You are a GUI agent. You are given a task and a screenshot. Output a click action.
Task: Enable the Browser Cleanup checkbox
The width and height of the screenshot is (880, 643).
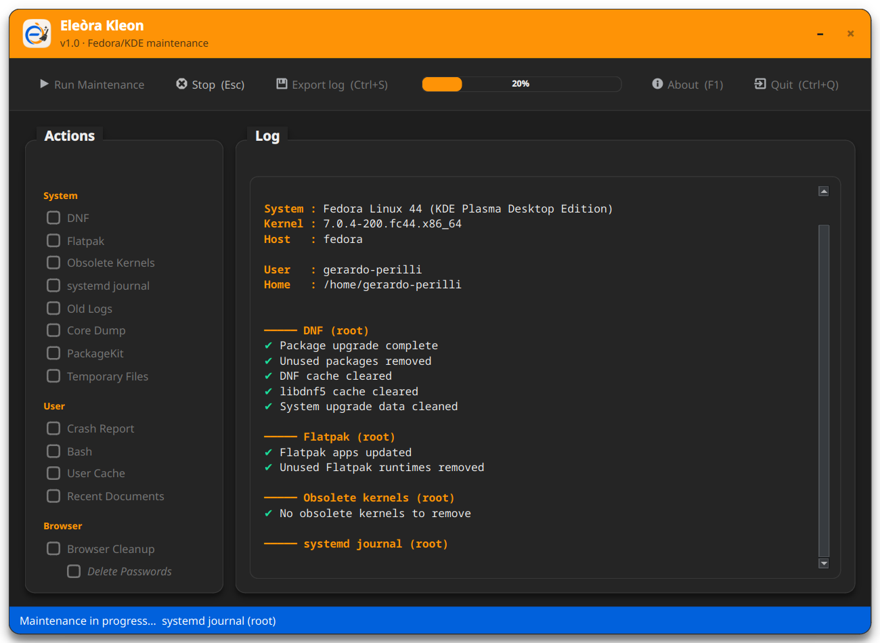point(53,549)
